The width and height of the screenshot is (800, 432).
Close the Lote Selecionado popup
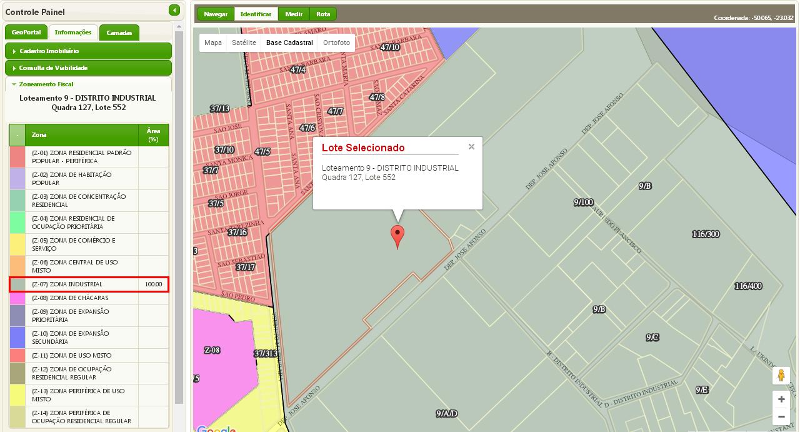point(471,147)
